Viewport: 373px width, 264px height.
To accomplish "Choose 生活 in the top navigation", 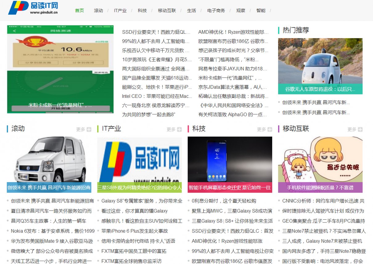I will [191, 10].
